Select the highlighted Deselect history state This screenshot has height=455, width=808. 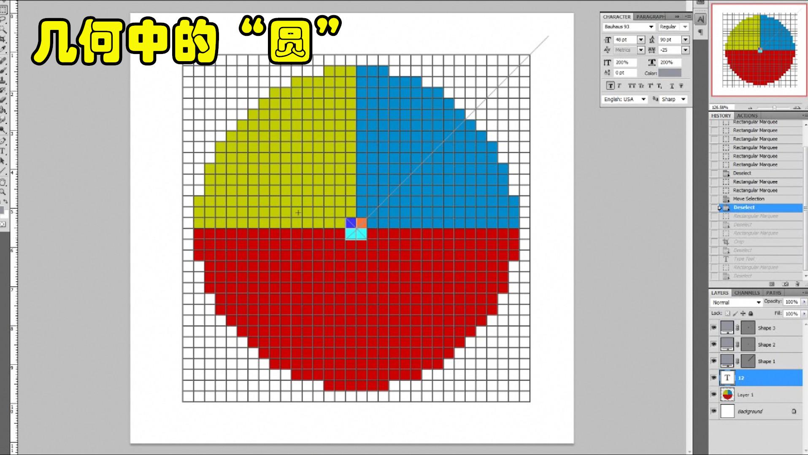tap(757, 207)
